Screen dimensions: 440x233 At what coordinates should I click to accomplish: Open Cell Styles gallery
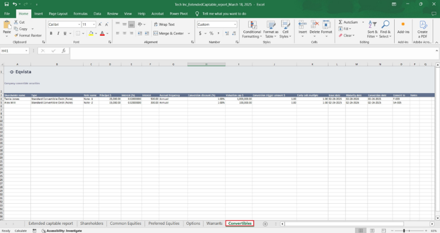[285, 29]
